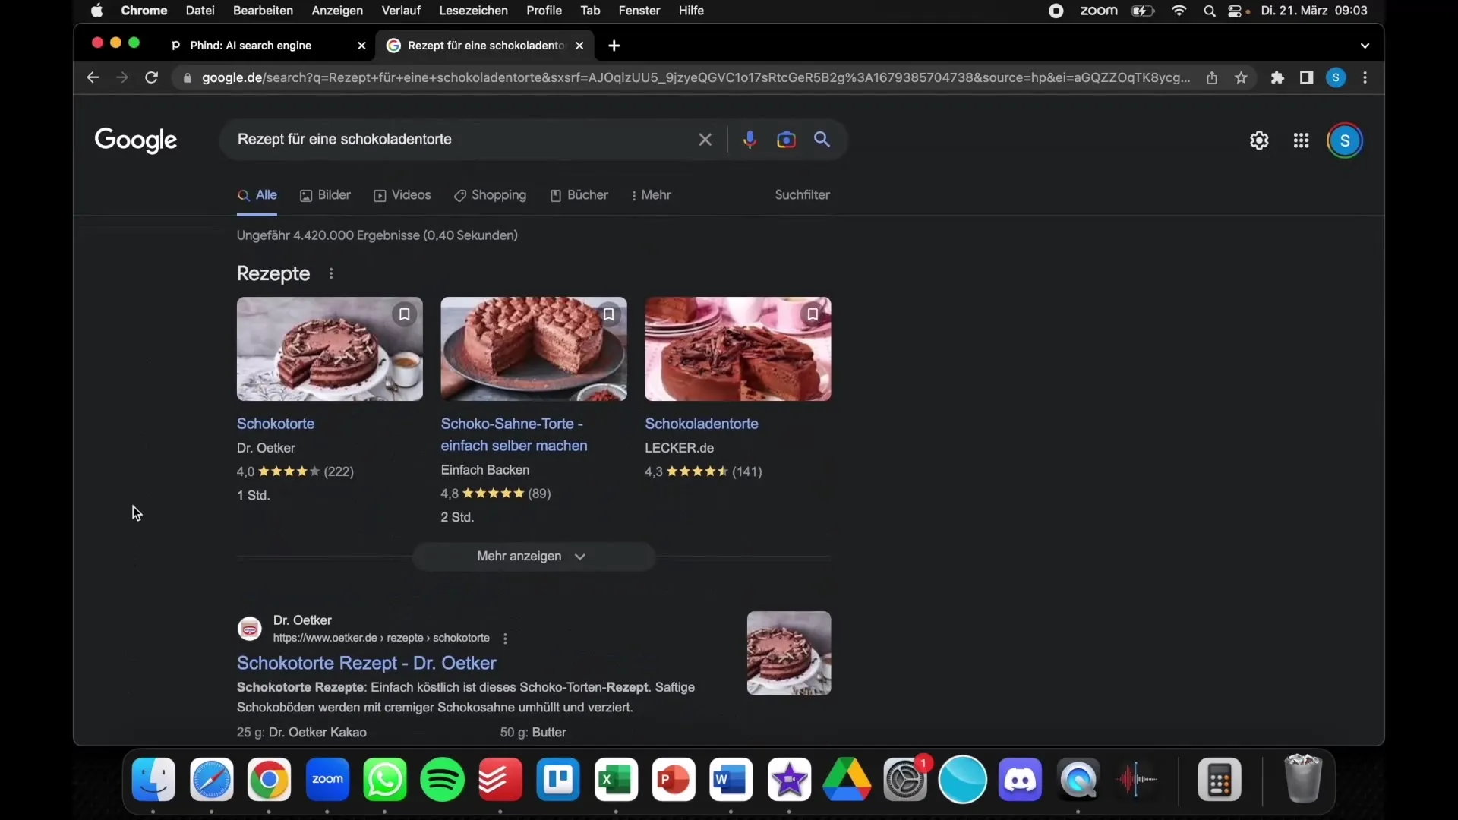Toggle Chrome side panel icon
Image resolution: width=1458 pixels, height=820 pixels.
tap(1306, 77)
